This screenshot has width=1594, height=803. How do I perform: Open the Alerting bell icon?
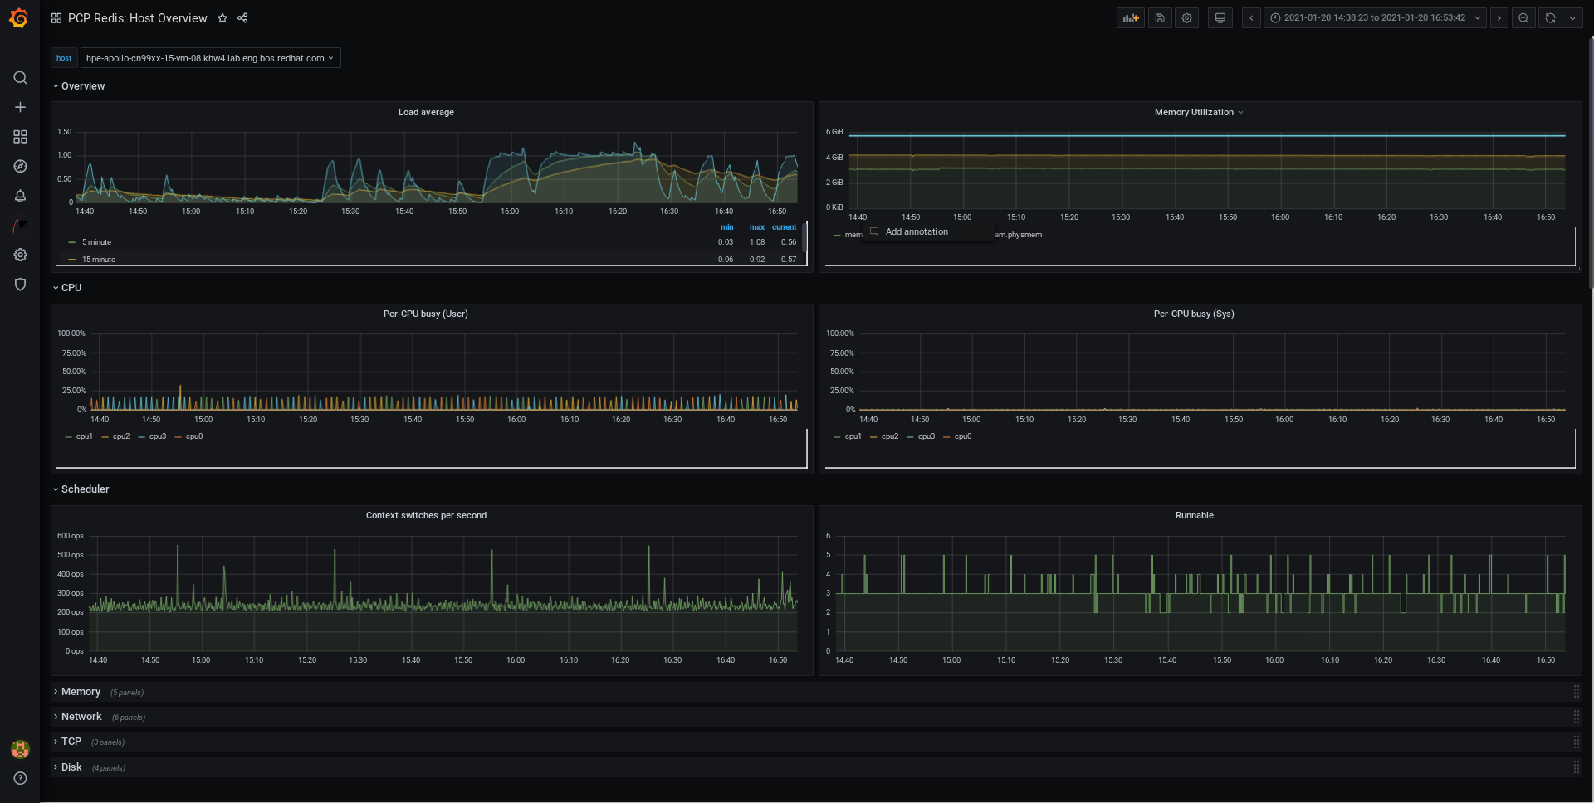[x=20, y=196]
